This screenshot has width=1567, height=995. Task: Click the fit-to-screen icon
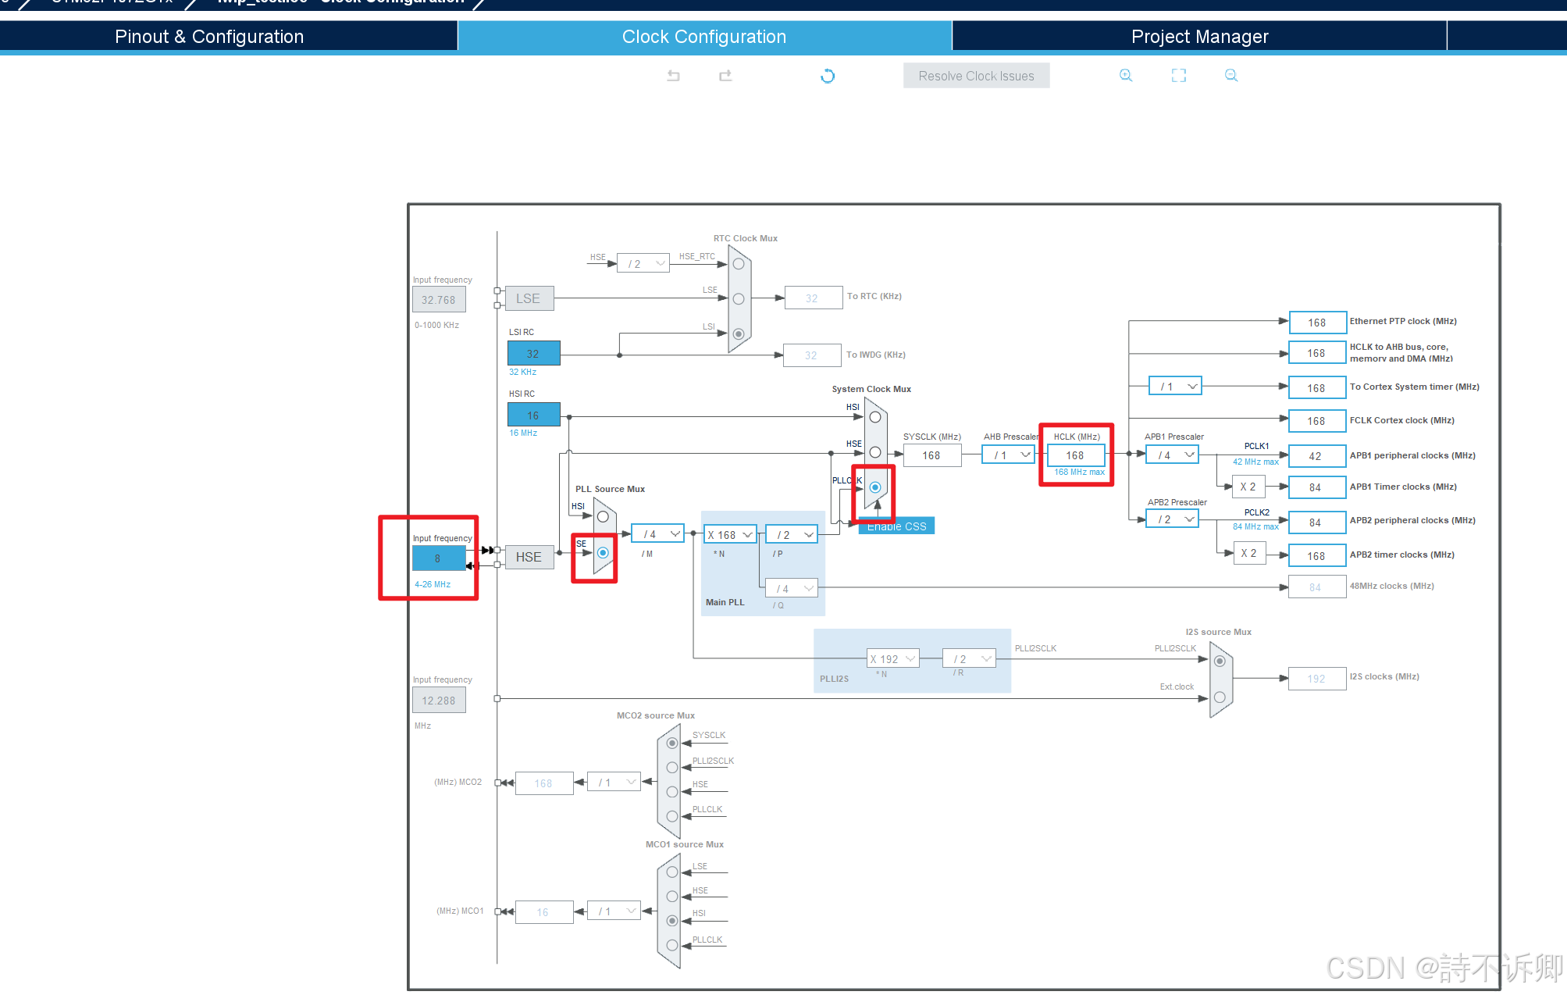click(1178, 76)
